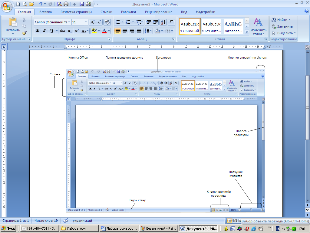
Task: Increase the paragraph indent
Action: [x=155, y=22]
